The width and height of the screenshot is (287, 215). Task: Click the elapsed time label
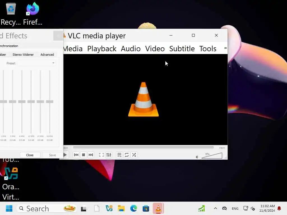[x=66, y=148]
